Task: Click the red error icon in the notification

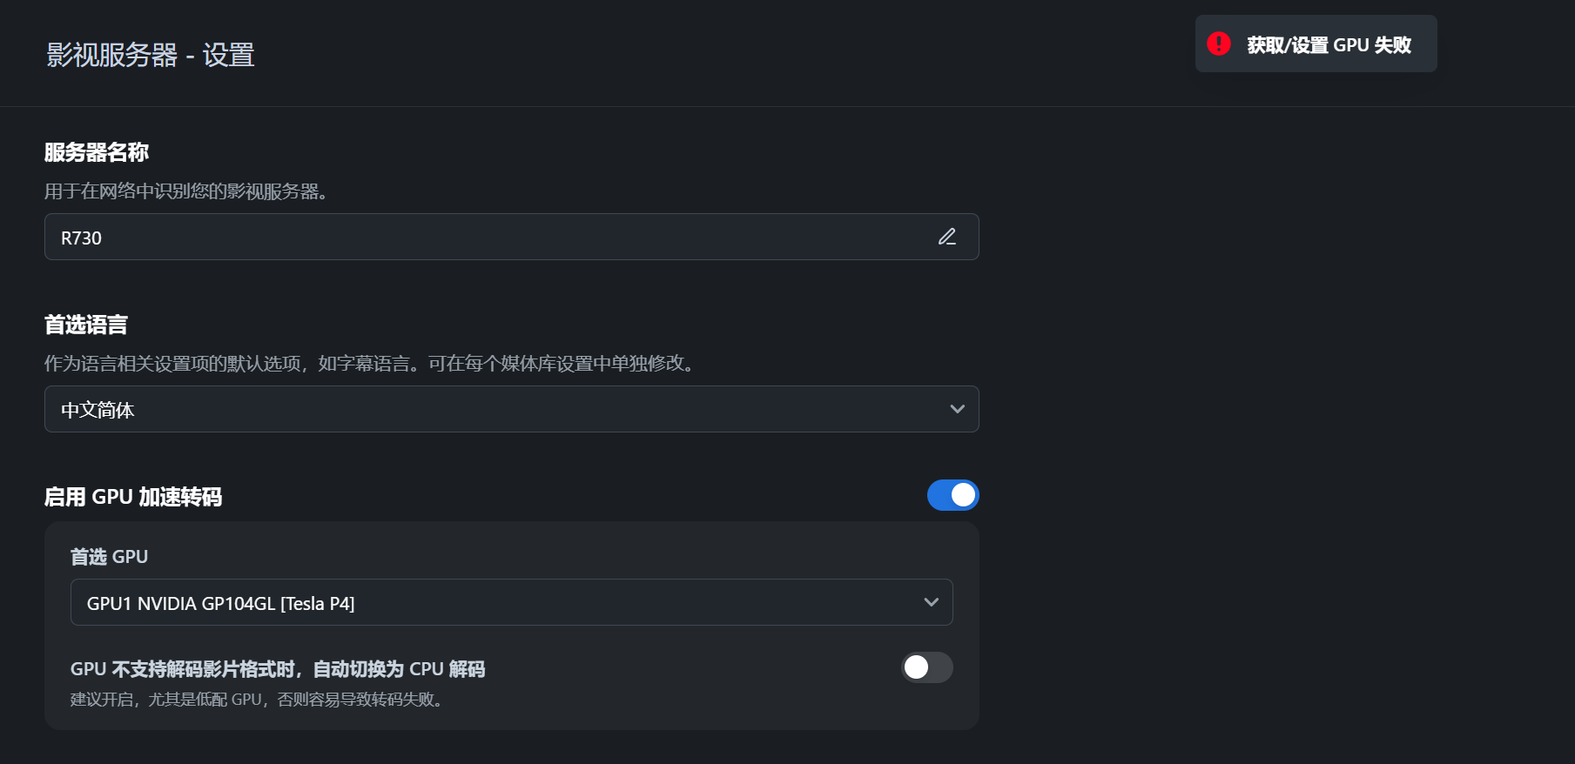Action: pos(1218,44)
